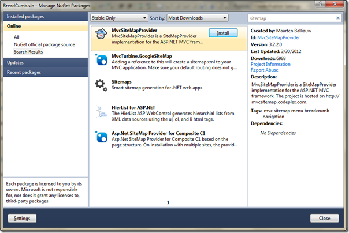
Task: Open the Most Downloads sort dropdown
Action: pyautogui.click(x=198, y=18)
